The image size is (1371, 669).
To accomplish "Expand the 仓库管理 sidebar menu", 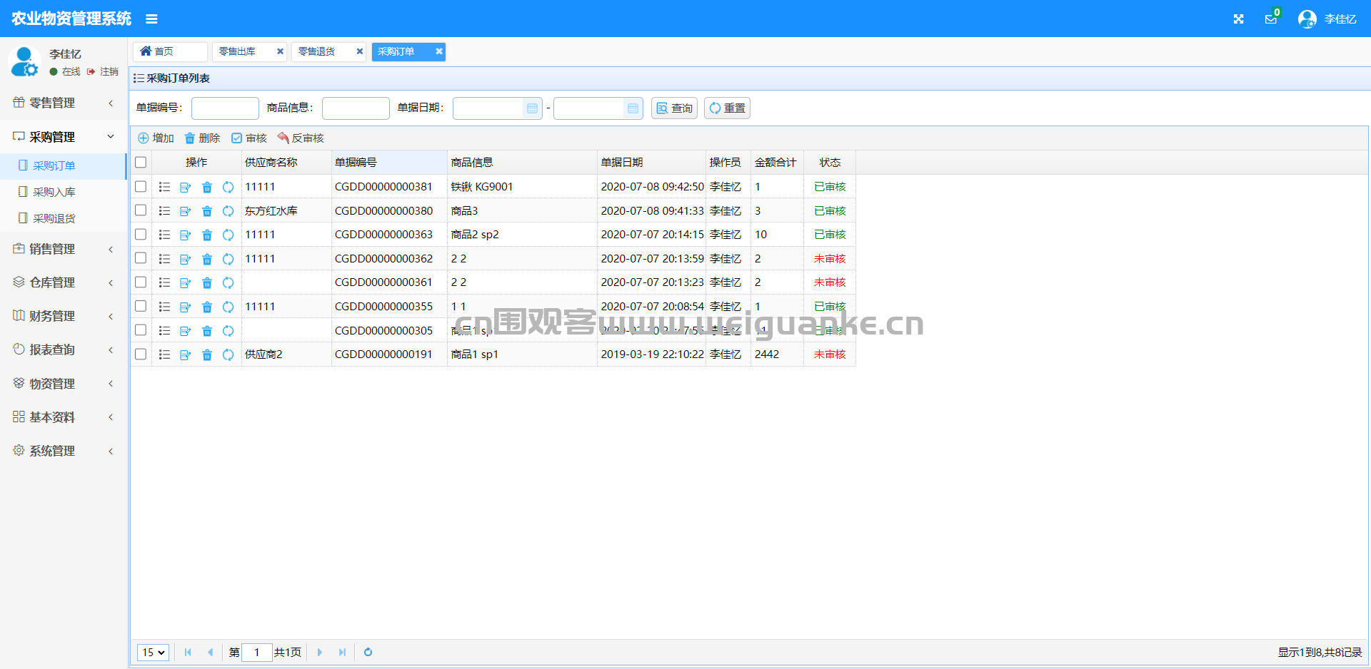I will point(64,282).
